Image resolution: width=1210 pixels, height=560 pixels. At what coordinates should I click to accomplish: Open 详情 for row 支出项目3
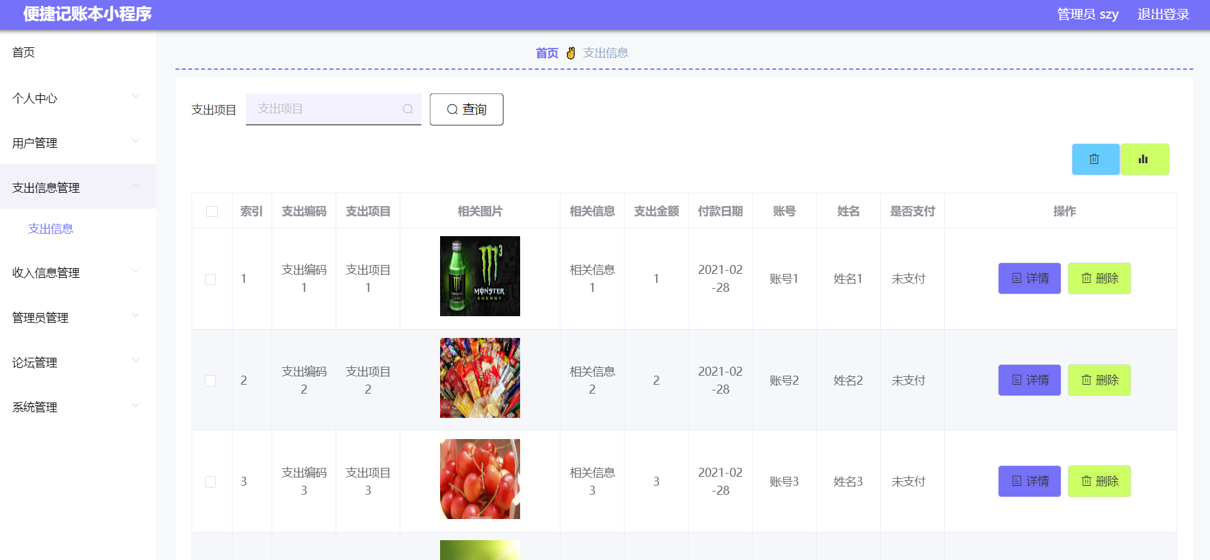click(x=1029, y=481)
